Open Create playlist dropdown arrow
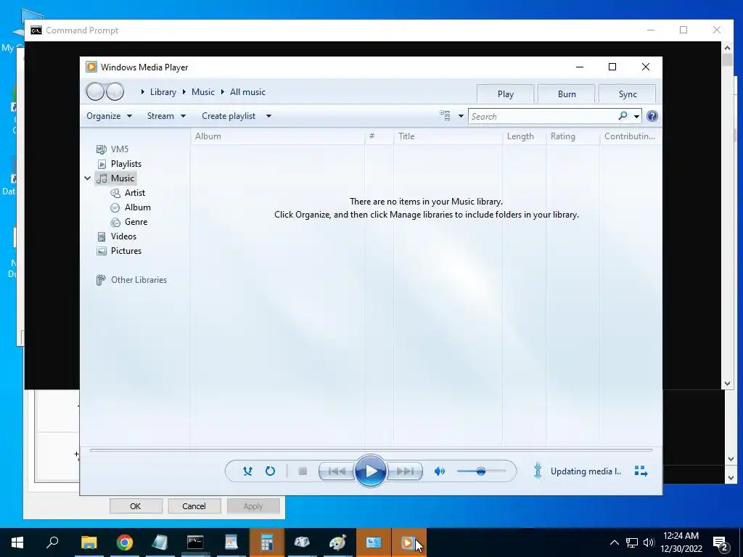 point(268,116)
